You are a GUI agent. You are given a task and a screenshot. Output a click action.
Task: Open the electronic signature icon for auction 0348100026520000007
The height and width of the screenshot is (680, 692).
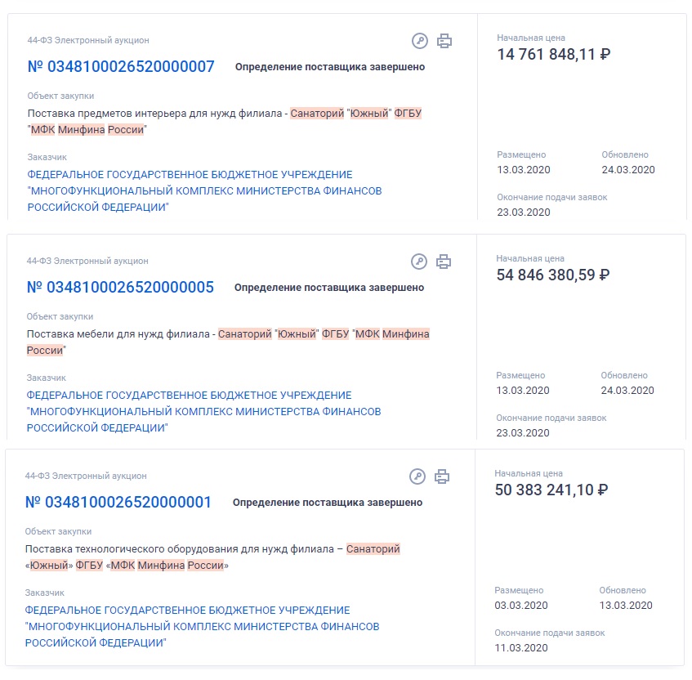click(420, 41)
